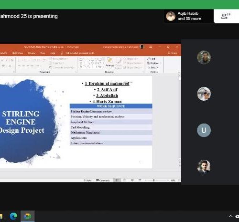239x222 pixels.
Task: Click the Google Meet taskbar icon
Action: coord(27,216)
